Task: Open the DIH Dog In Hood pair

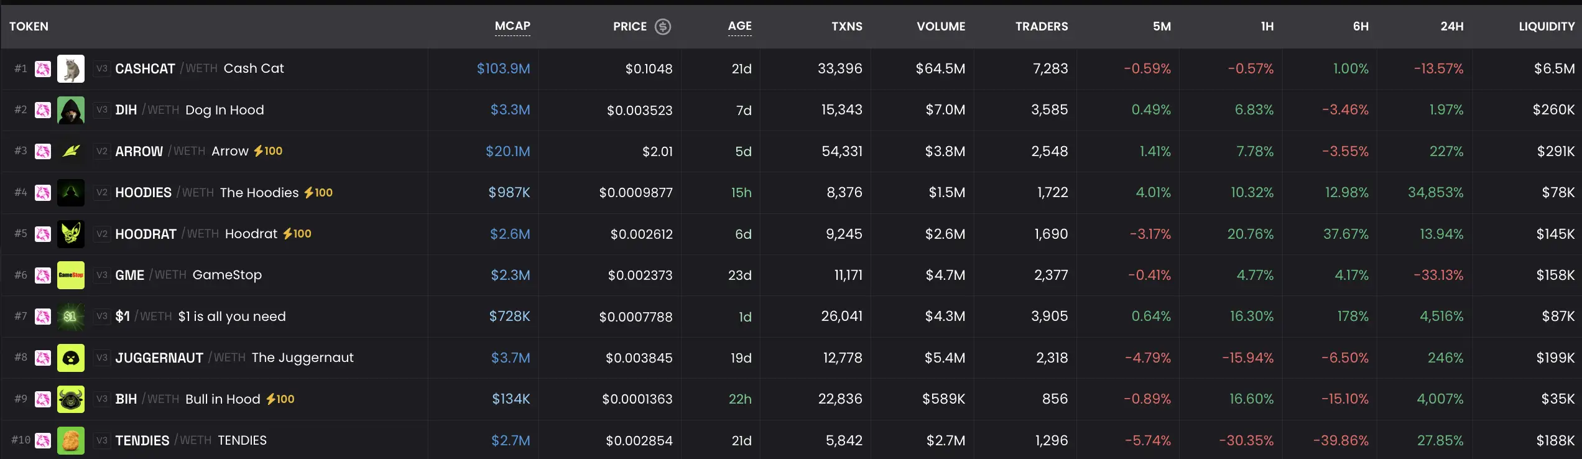Action: coord(190,110)
